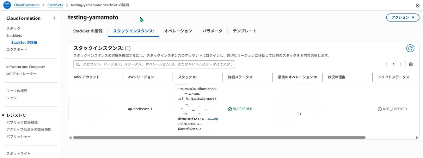Open StackSets in the sidebar

[x=14, y=36]
